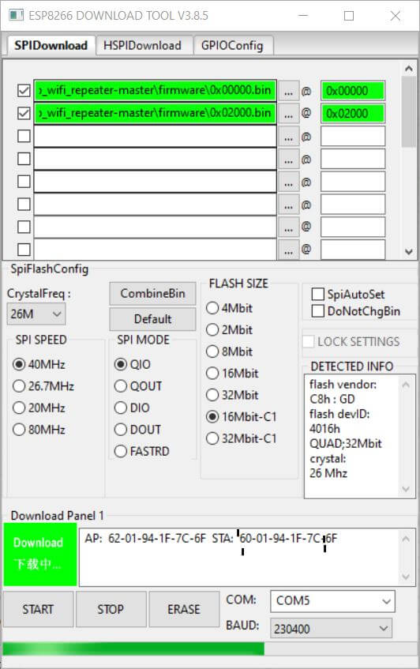Choose QIO SPI mode
This screenshot has width=420, height=669.
point(133,364)
